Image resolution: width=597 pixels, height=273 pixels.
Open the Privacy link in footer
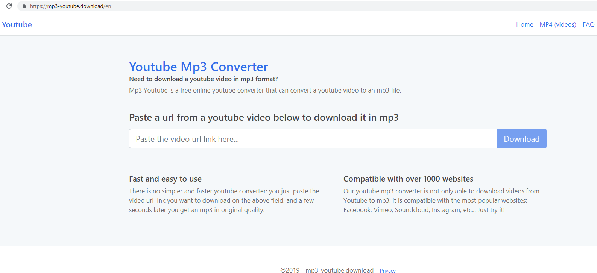point(387,270)
